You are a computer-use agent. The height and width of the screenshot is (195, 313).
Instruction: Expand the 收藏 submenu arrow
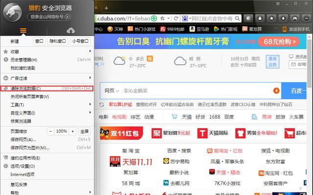tap(90, 51)
